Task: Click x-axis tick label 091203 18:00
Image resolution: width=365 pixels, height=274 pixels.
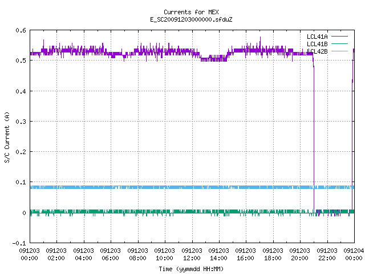Action: pos(273,254)
